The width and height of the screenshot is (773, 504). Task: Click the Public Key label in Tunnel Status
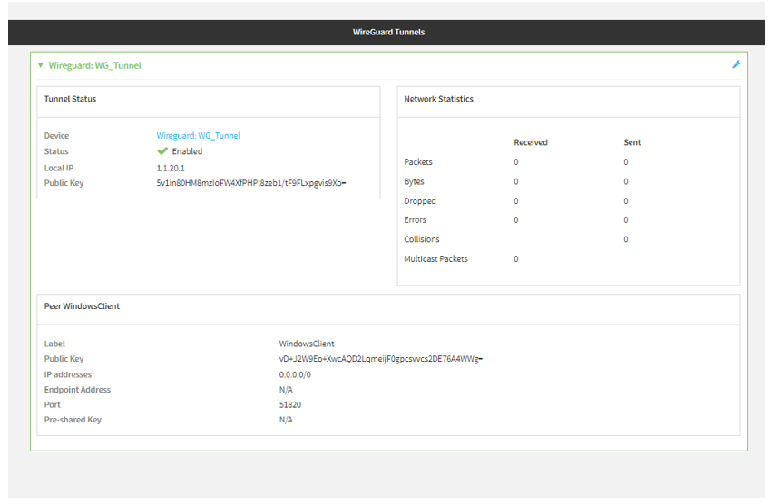(64, 183)
